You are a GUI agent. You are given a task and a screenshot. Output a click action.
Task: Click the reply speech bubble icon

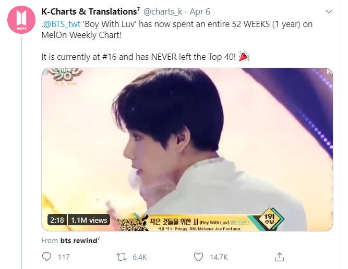coord(46,257)
